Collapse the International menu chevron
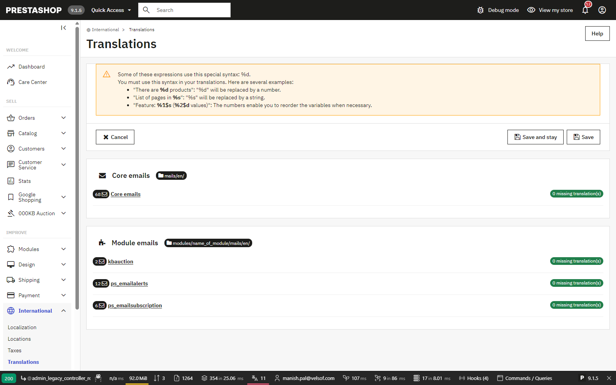The image size is (616, 385). [x=64, y=311]
